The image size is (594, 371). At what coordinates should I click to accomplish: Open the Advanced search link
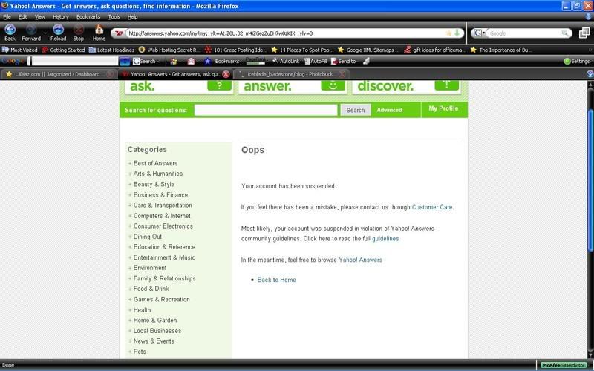coord(389,110)
